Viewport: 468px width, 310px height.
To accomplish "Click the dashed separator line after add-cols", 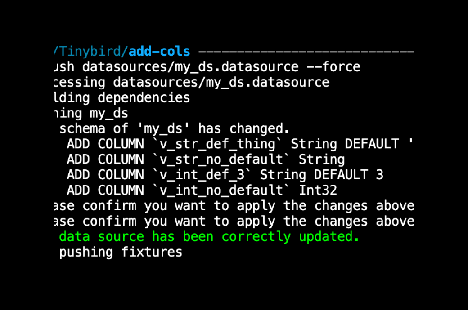I will point(306,52).
